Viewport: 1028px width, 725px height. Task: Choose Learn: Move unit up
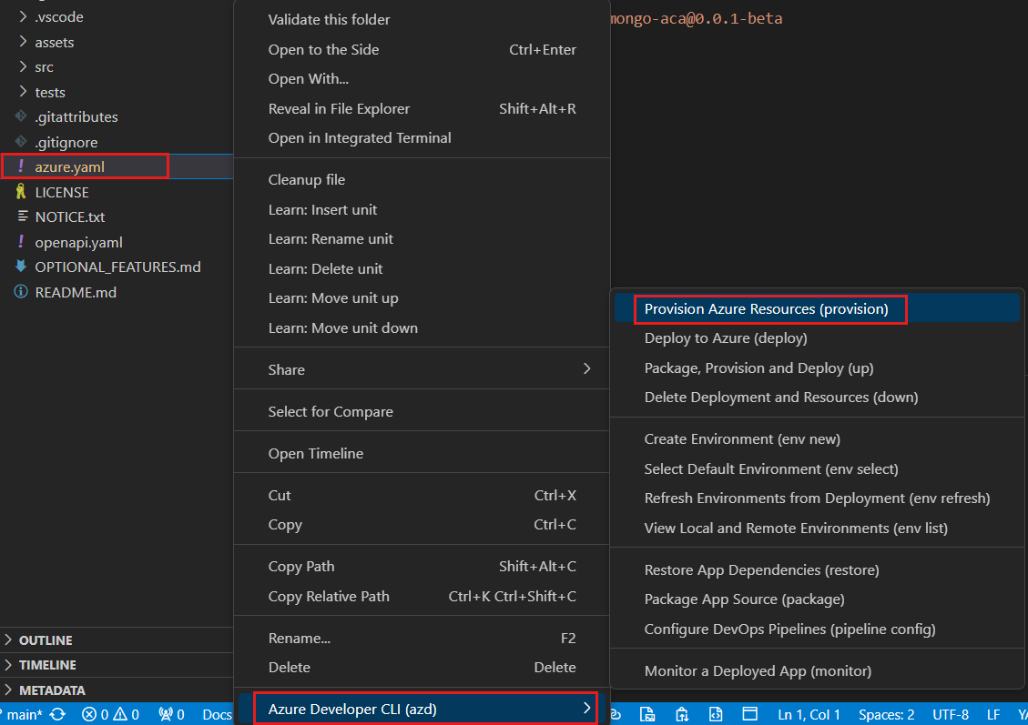point(422,298)
